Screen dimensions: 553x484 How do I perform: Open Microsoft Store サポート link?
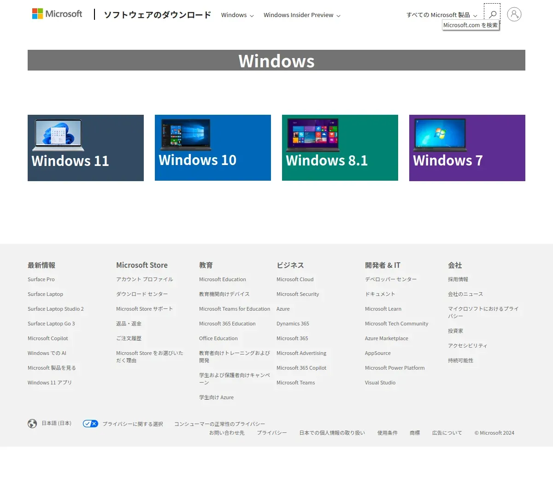click(145, 309)
